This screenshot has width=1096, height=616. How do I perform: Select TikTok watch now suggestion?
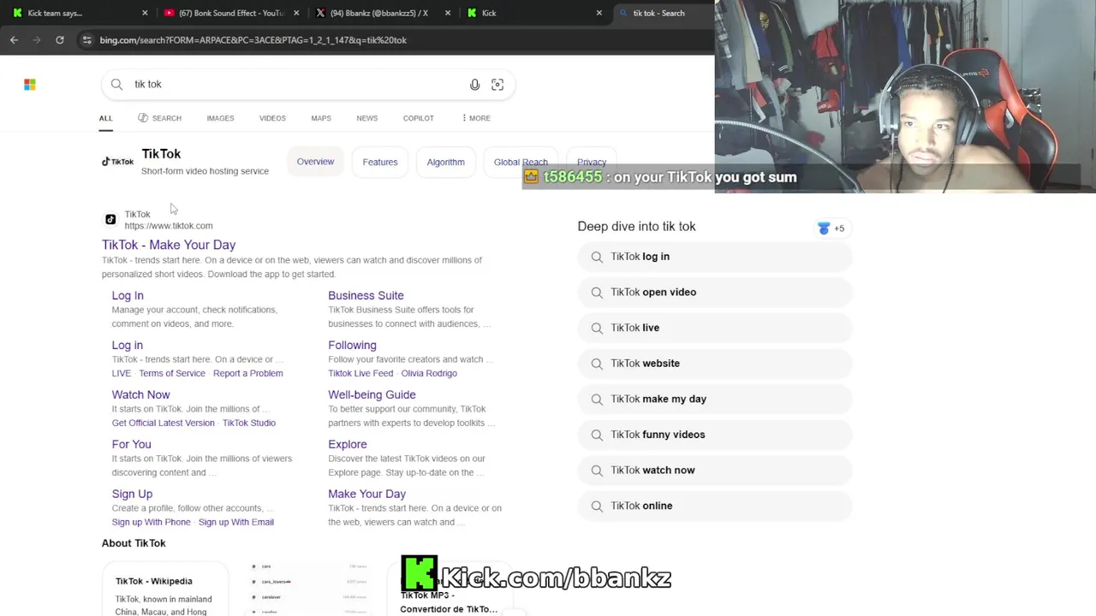point(715,471)
